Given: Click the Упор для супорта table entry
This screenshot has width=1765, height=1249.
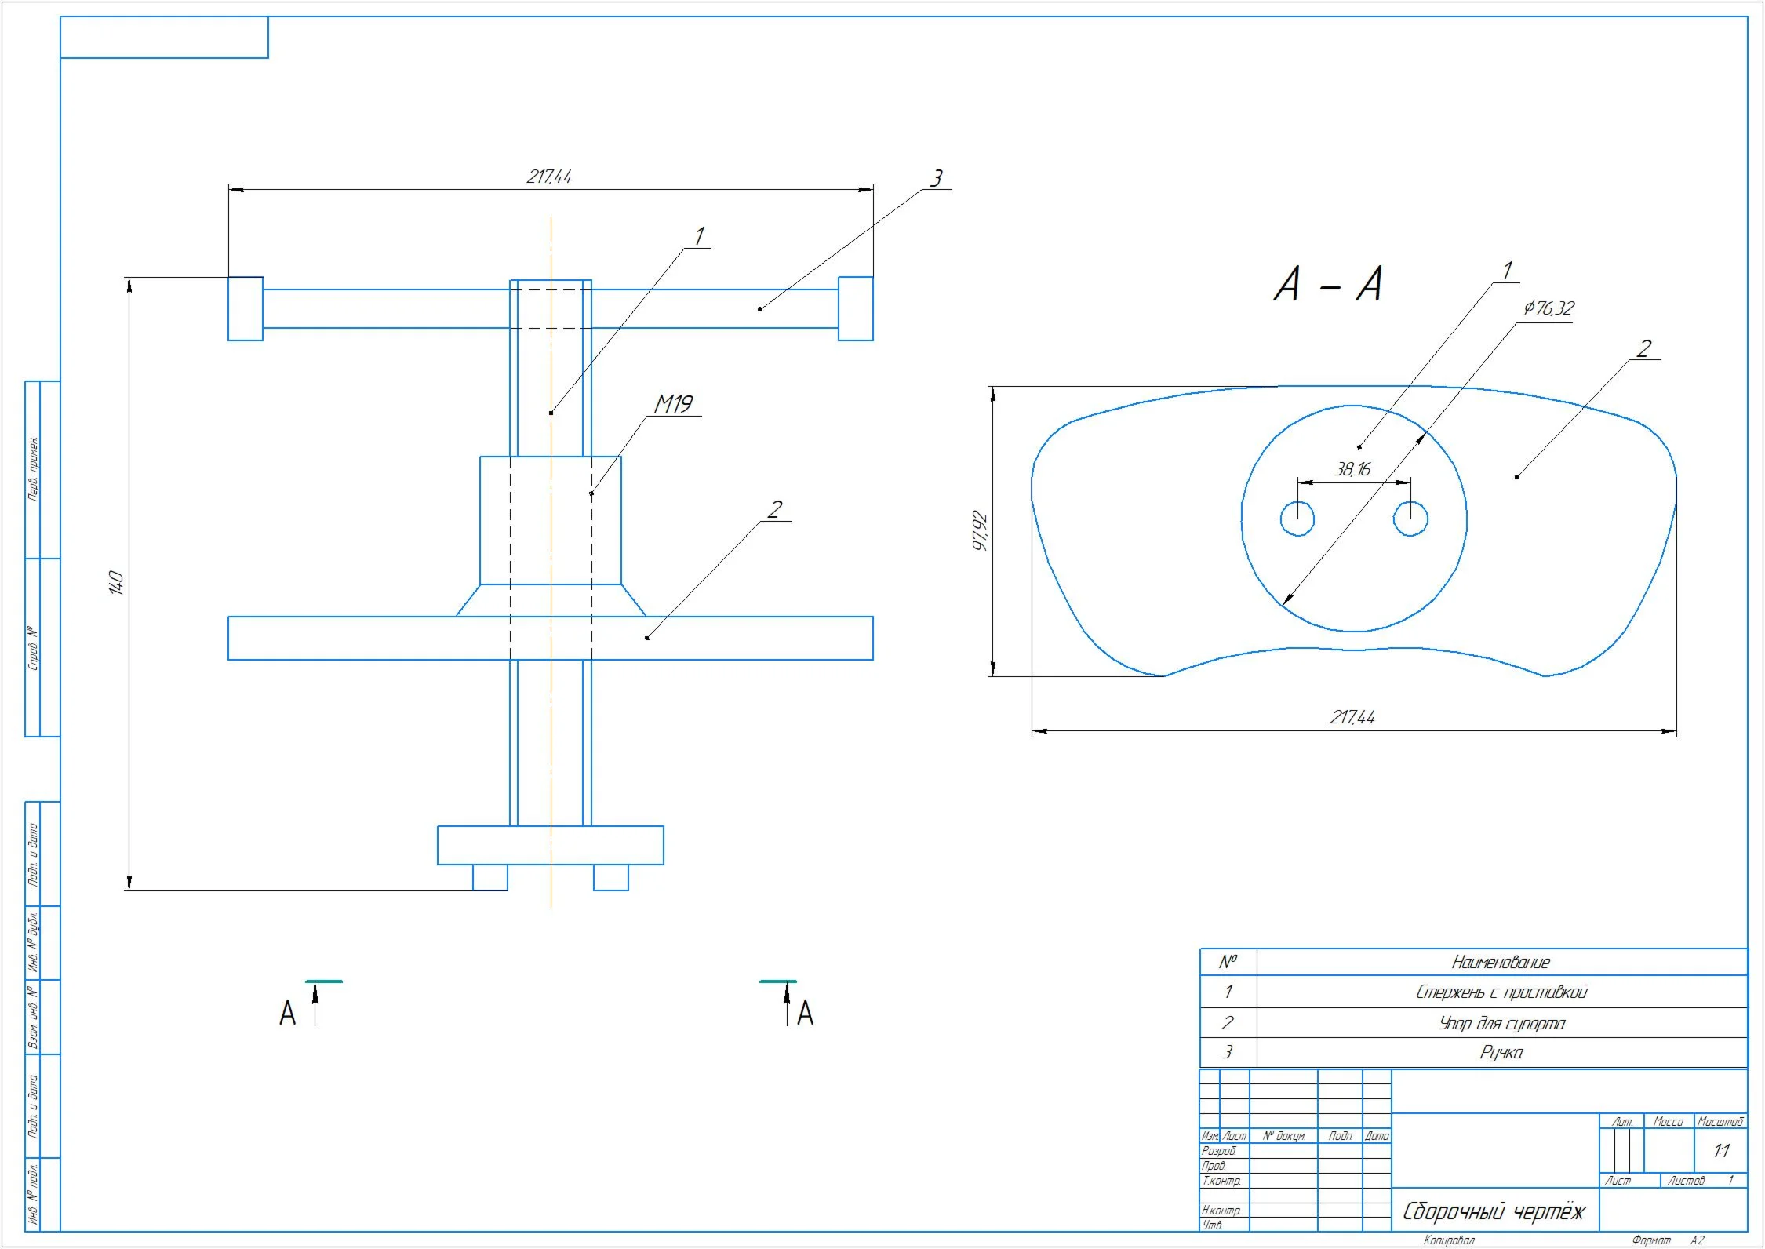Looking at the screenshot, I should tap(1501, 1023).
